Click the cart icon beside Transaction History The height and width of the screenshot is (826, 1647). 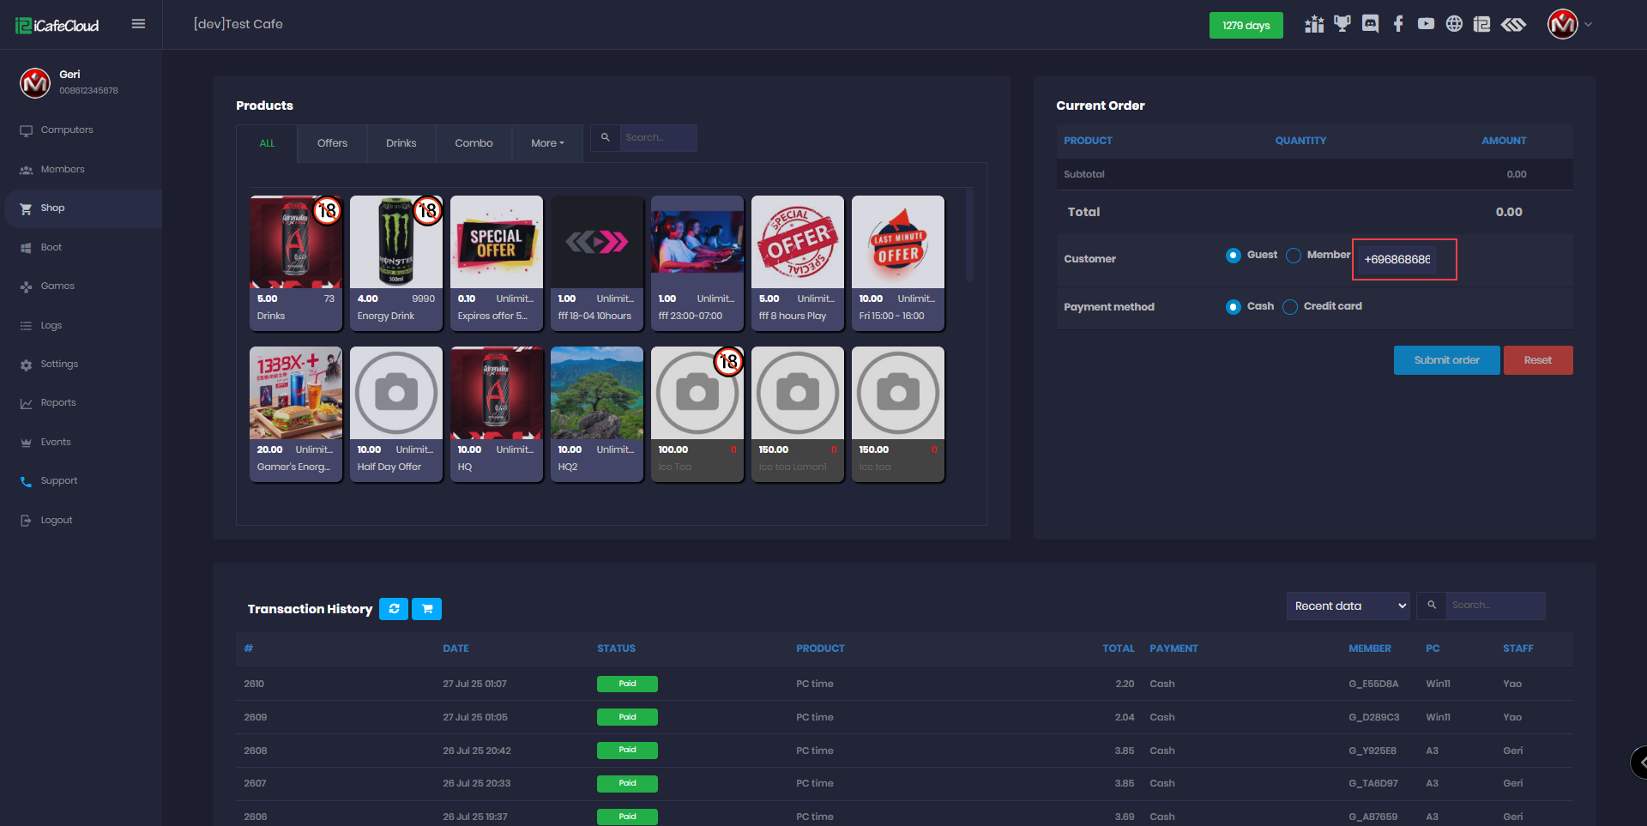click(427, 609)
